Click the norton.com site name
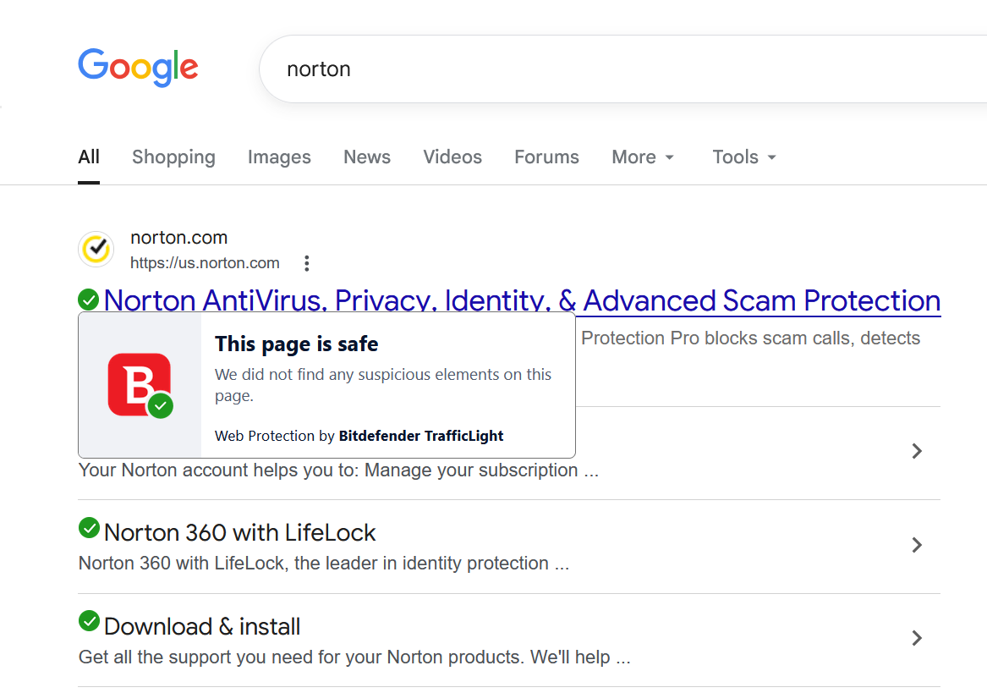Screen dimensions: 987x693 178,238
